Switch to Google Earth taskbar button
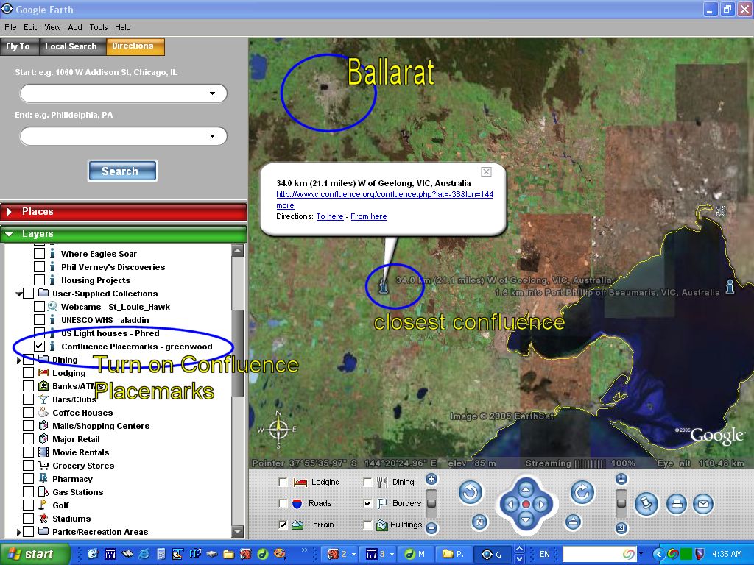The width and height of the screenshot is (754, 565). [x=493, y=554]
